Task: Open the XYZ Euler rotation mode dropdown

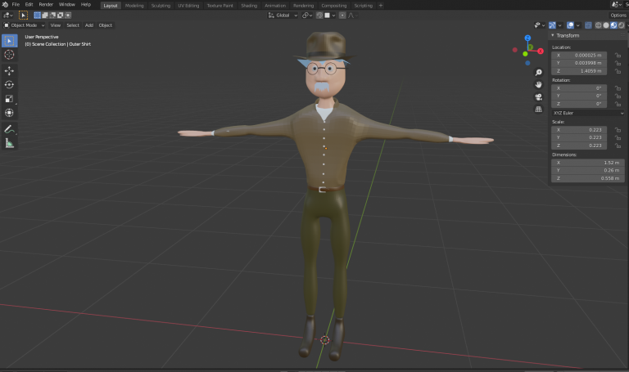Action: tap(588, 113)
